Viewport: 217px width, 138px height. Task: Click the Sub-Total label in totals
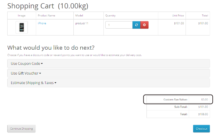[181, 107]
